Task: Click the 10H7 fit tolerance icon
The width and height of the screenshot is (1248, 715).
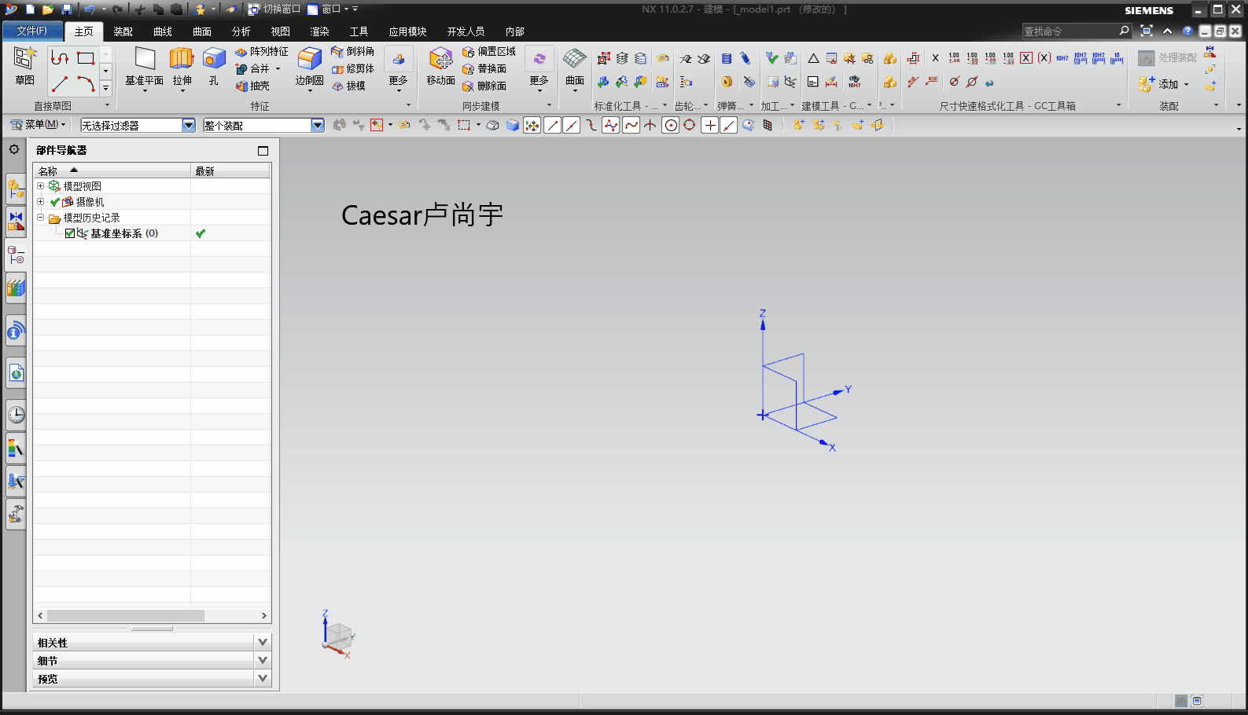Action: coord(1062,58)
